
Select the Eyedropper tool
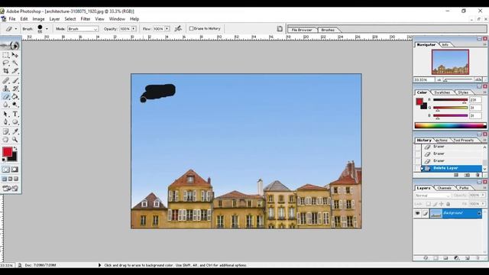tap(15, 131)
